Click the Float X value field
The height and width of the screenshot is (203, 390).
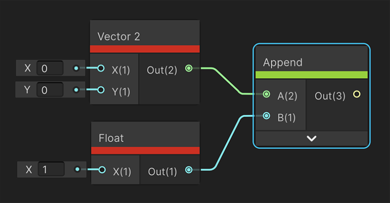50,170
